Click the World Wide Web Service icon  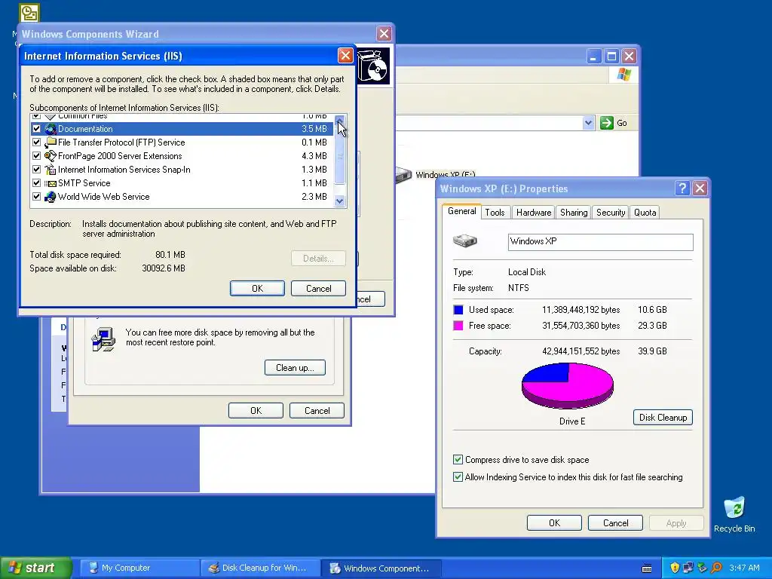(51, 197)
